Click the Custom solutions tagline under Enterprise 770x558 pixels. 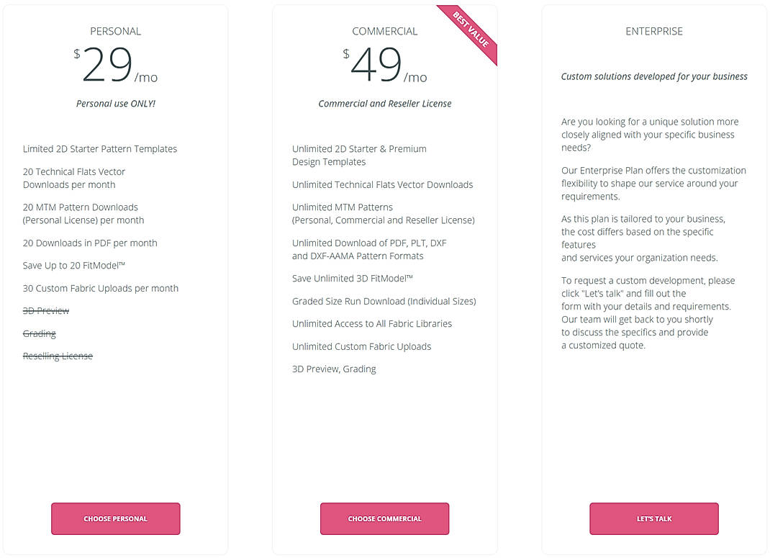click(653, 76)
